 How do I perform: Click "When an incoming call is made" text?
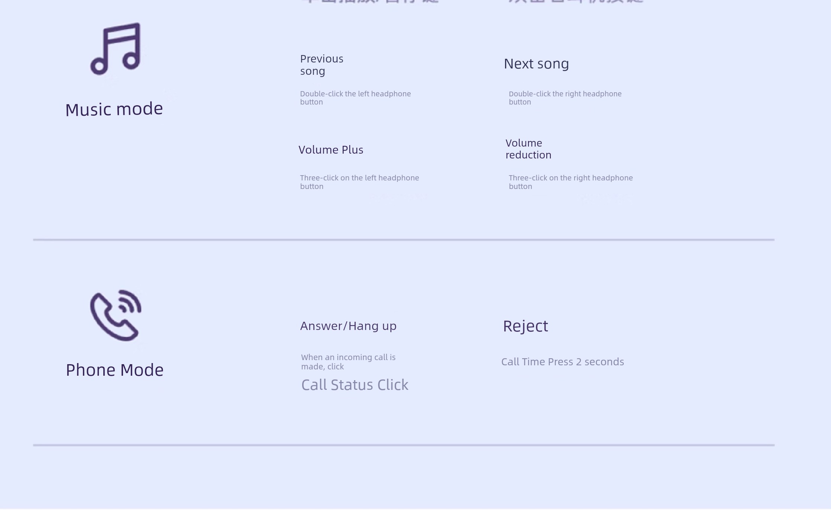pyautogui.click(x=348, y=362)
